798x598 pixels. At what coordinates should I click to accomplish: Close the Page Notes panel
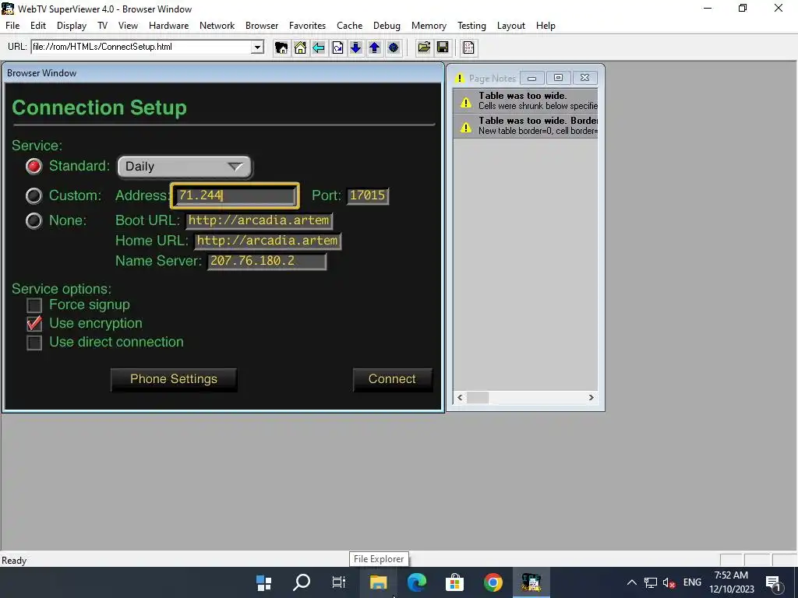pos(584,78)
